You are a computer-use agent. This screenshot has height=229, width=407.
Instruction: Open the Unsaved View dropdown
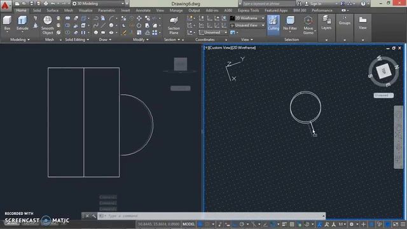pyautogui.click(x=247, y=25)
